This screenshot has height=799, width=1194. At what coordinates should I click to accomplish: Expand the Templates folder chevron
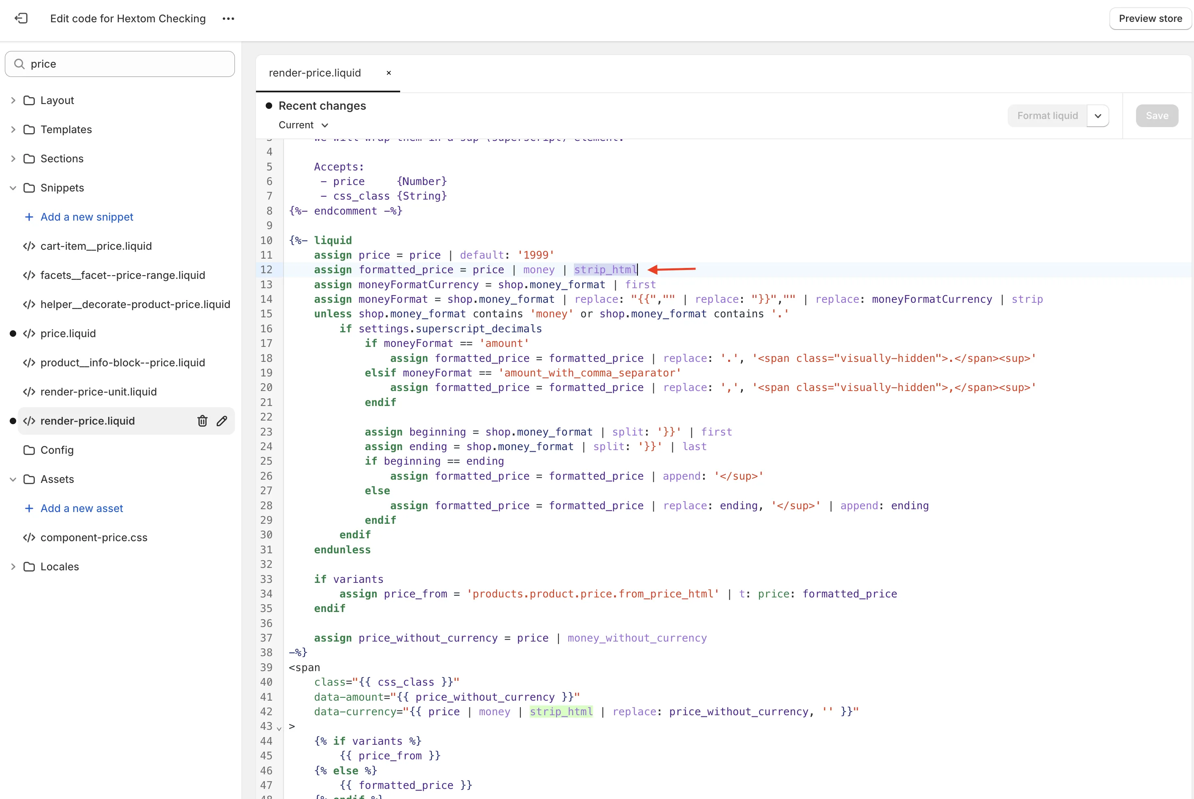pyautogui.click(x=13, y=130)
